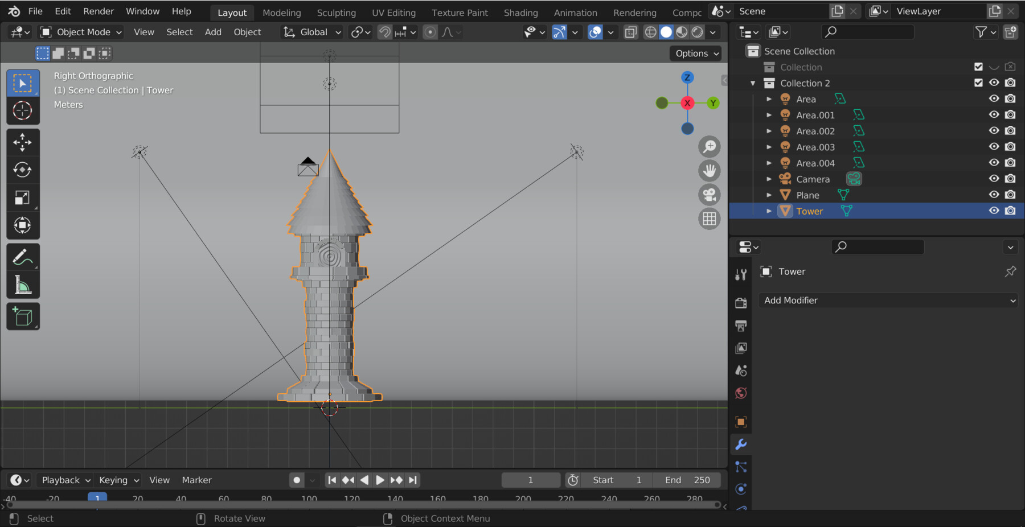Open the Select menu in the 3D viewport

pos(179,32)
